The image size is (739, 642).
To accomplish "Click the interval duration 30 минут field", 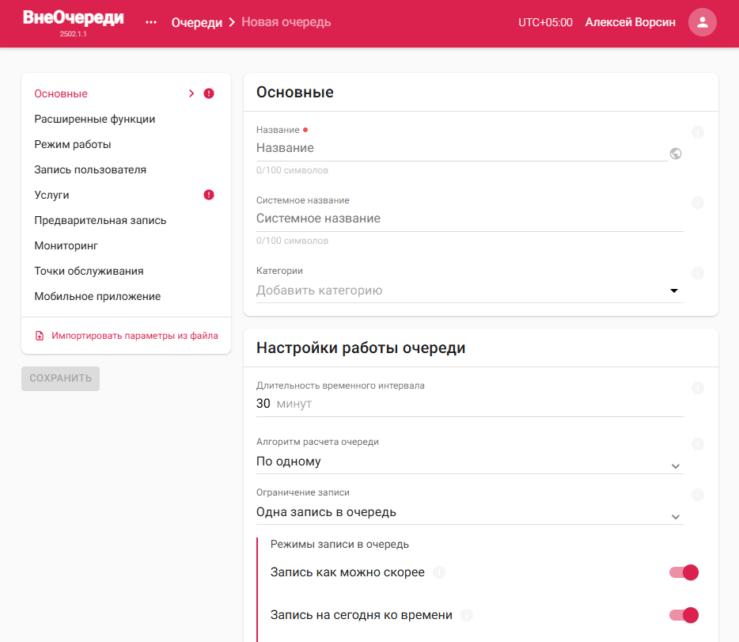I will 470,404.
